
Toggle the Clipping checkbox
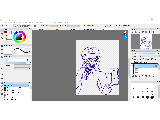coord(144,59)
